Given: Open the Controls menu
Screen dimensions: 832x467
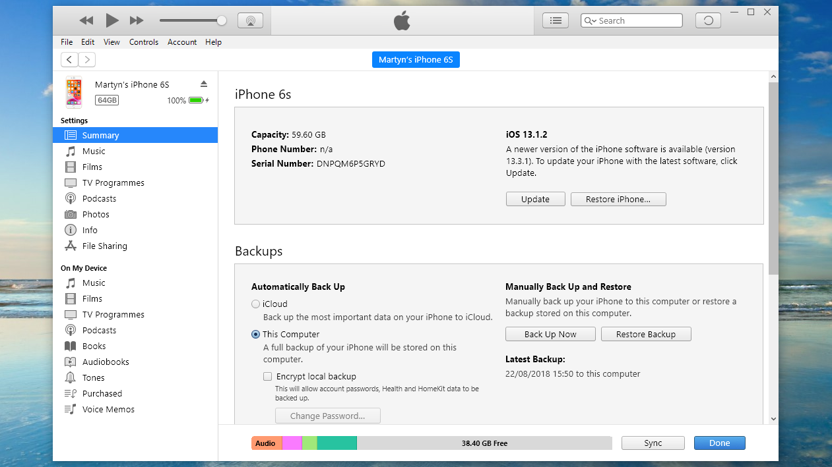Looking at the screenshot, I should point(143,42).
